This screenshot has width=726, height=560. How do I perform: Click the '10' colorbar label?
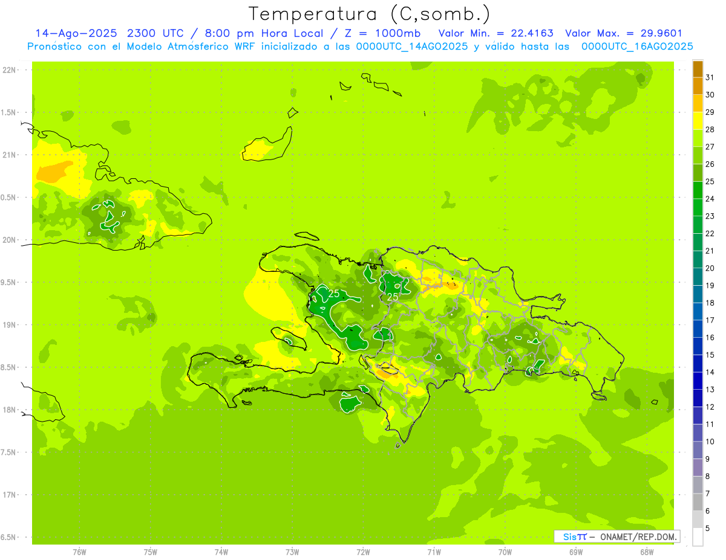(710, 442)
